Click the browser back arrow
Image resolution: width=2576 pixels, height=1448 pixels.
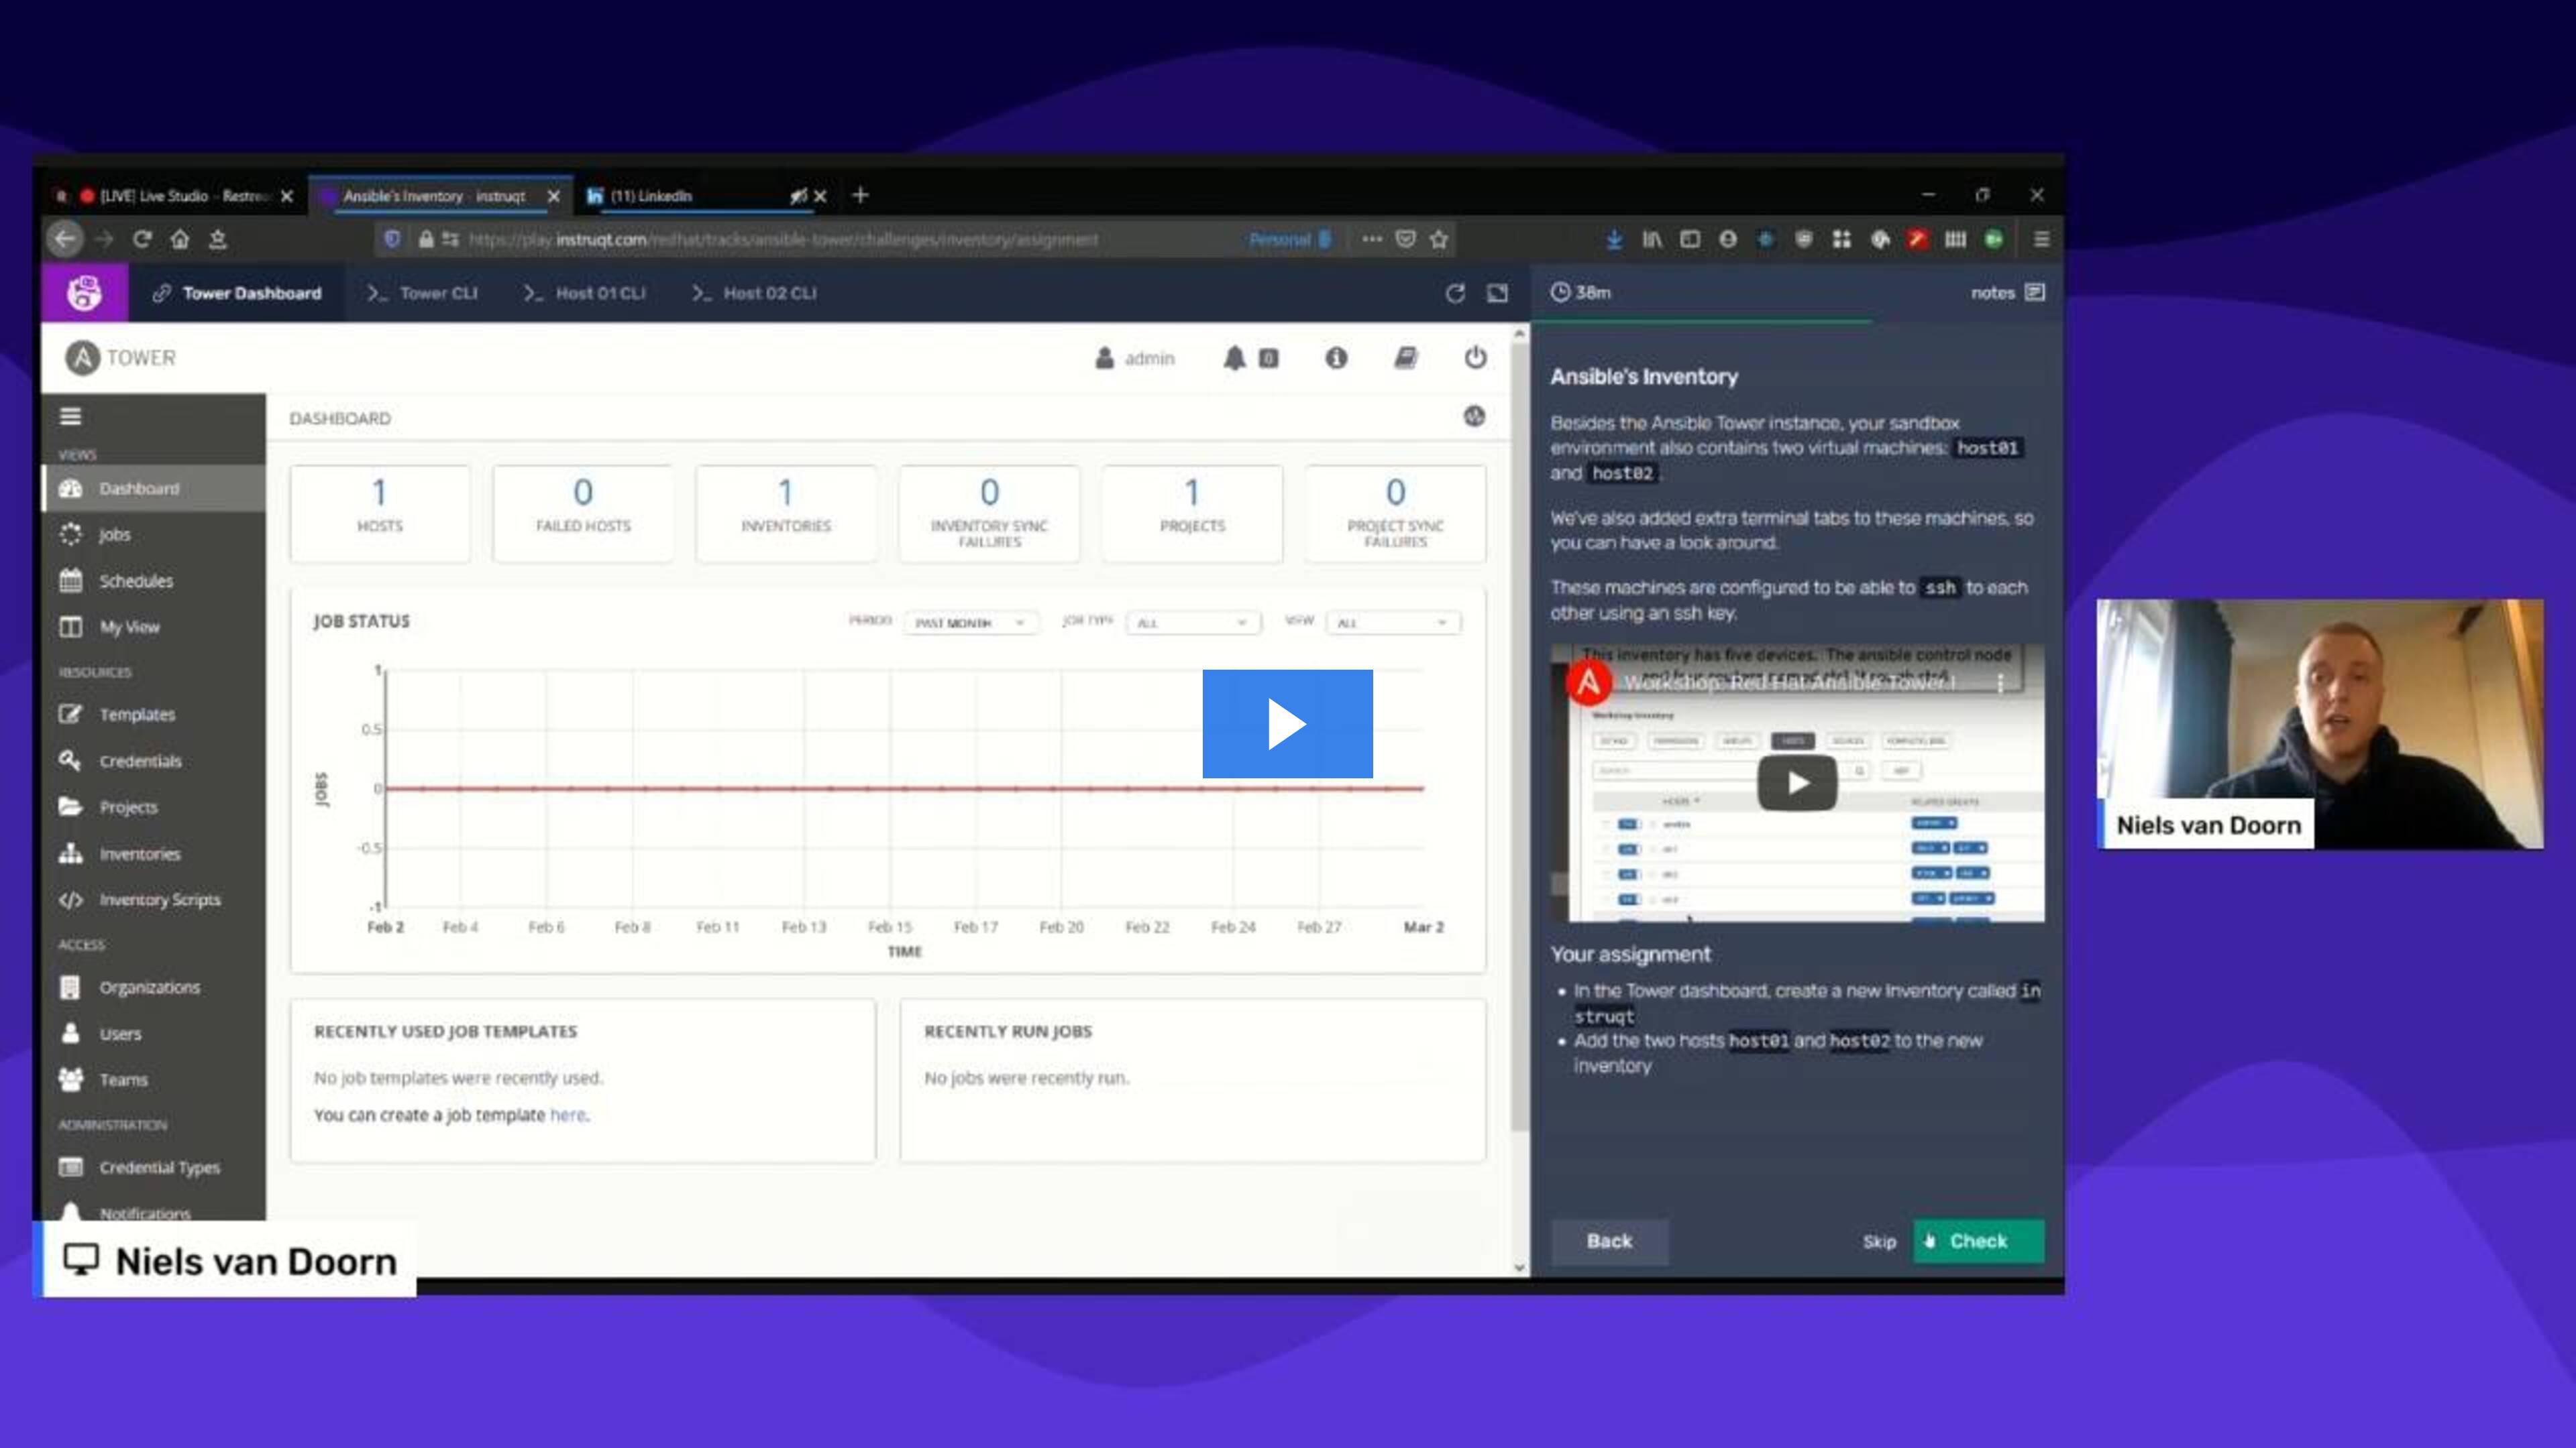(65, 239)
